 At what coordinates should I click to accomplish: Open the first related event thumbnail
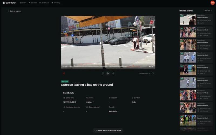(188, 20)
